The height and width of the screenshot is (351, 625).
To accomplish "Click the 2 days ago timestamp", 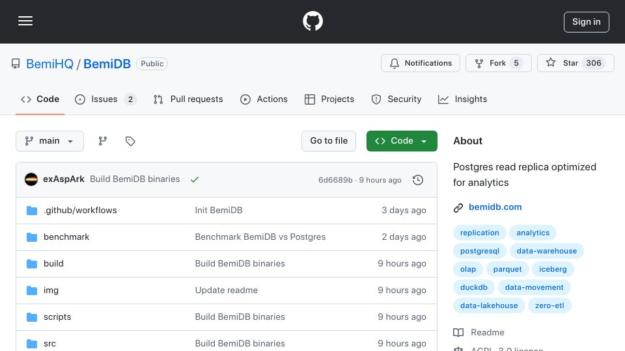I will pos(404,237).
